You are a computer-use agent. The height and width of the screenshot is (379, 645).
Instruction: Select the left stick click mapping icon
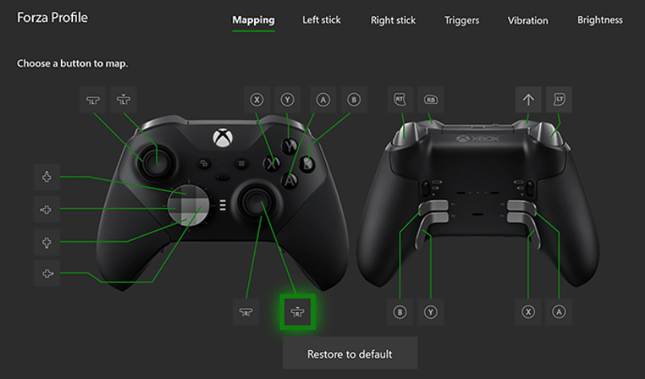[x=123, y=100]
